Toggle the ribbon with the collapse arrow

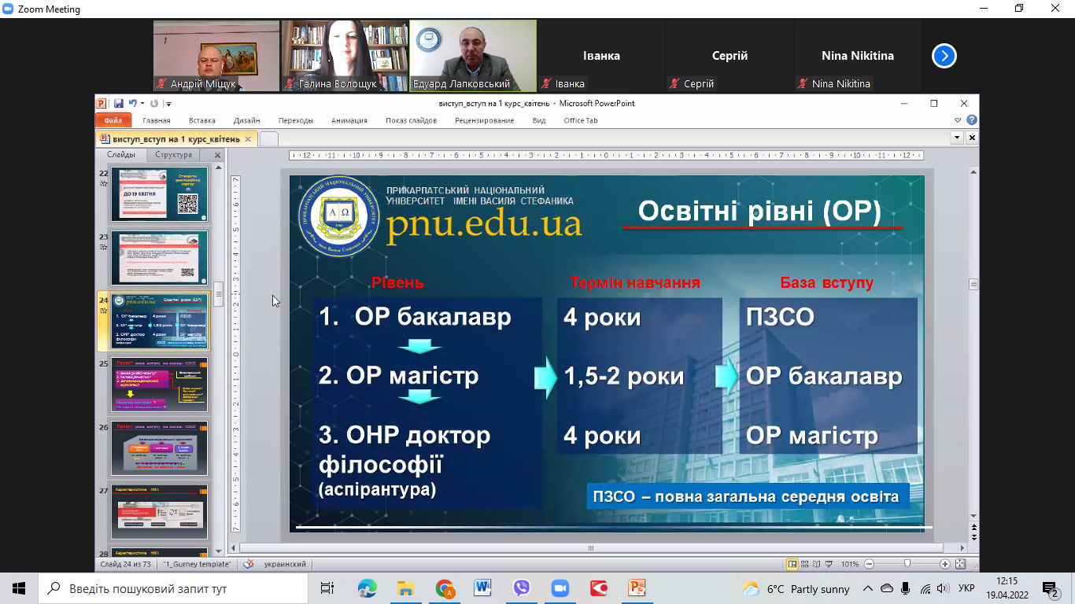click(958, 120)
